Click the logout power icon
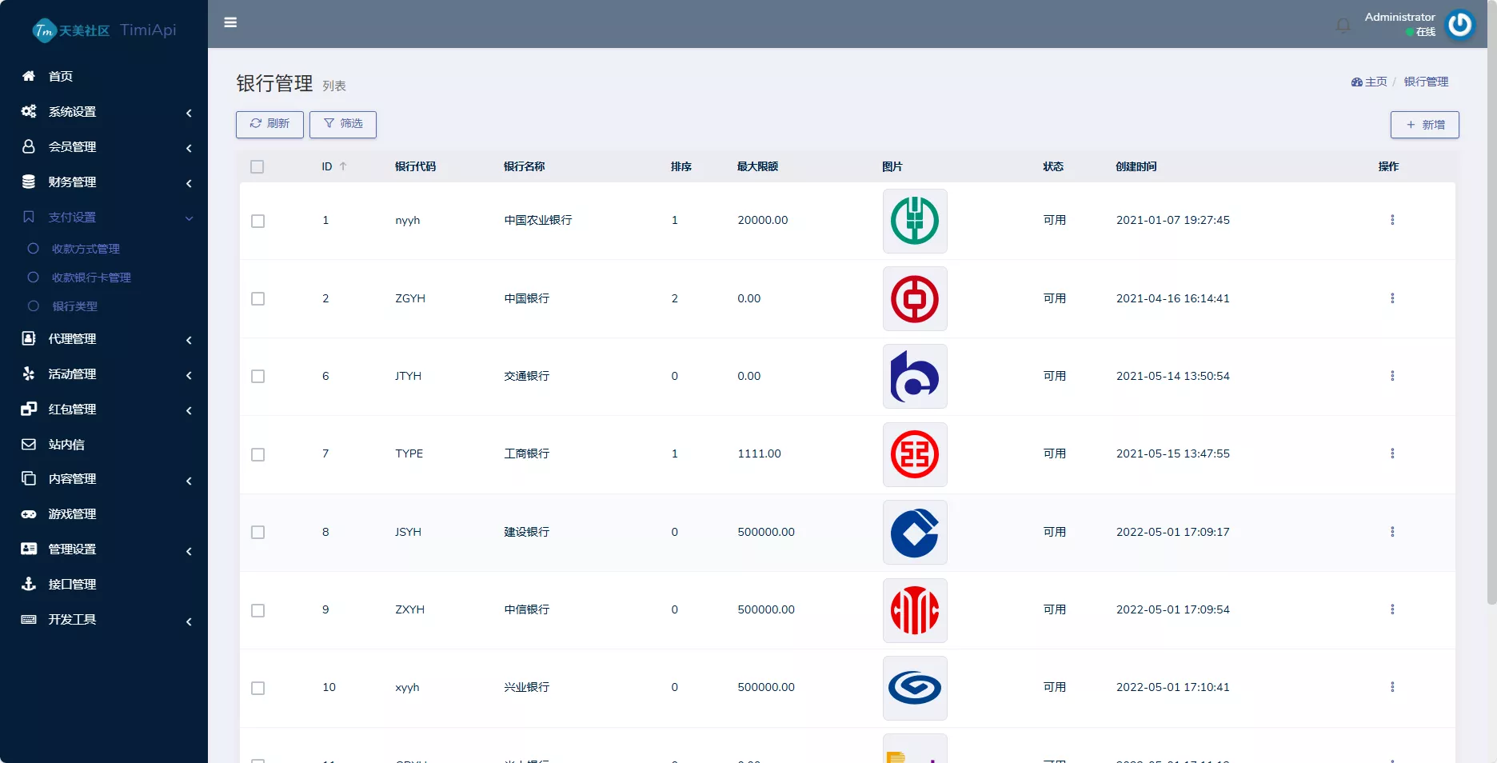Screen dimensions: 1497x763 pos(1459,25)
